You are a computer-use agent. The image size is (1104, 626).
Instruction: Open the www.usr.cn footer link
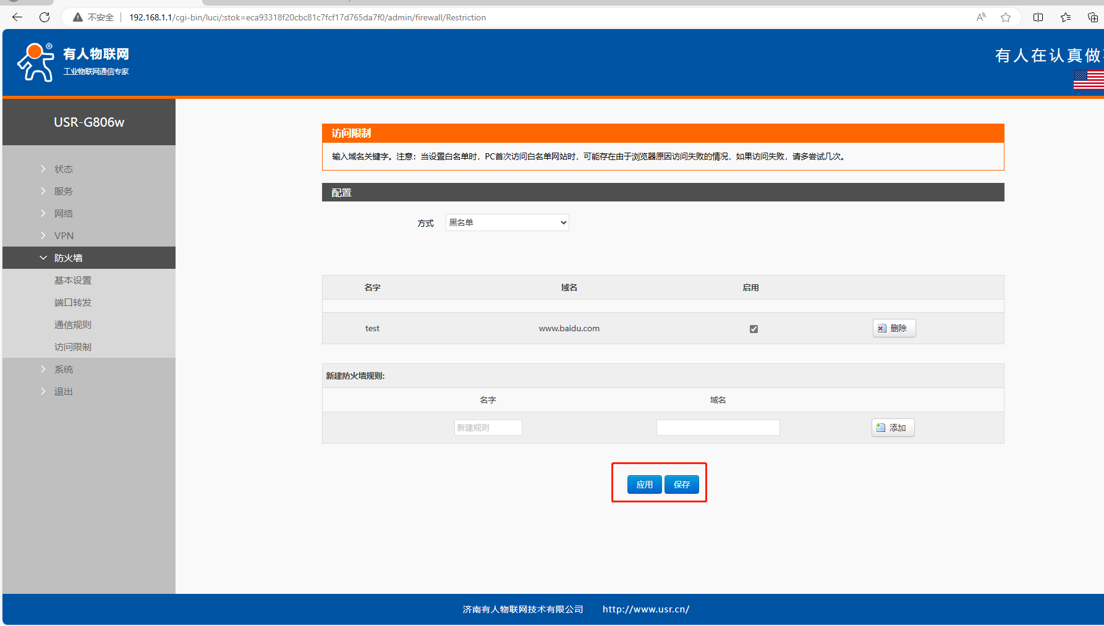click(646, 609)
